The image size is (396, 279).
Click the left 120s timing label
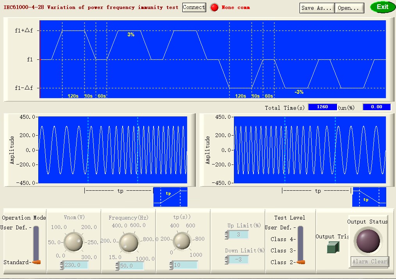(73, 96)
